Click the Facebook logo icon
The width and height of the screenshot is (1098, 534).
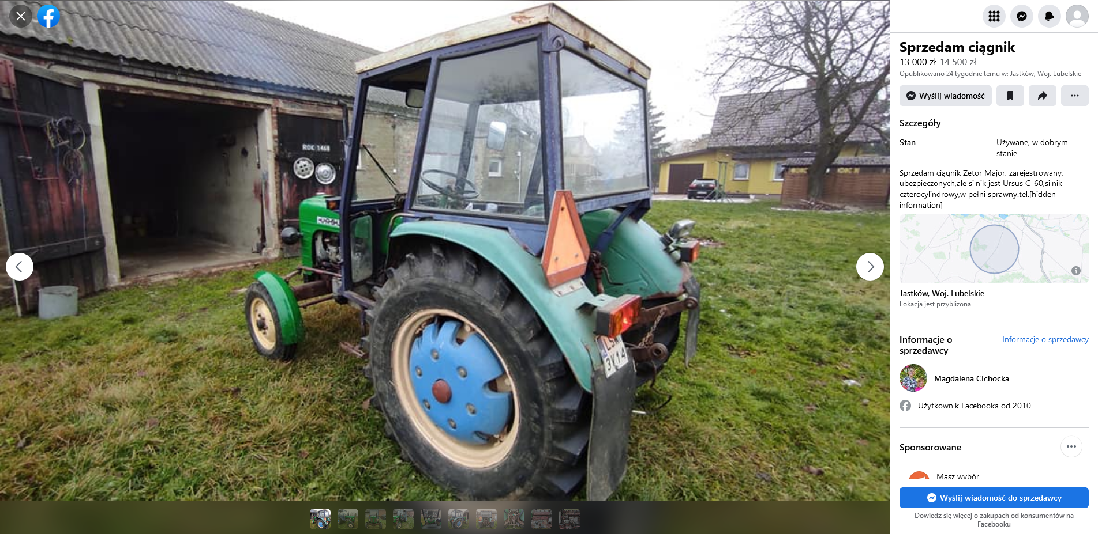click(x=48, y=16)
